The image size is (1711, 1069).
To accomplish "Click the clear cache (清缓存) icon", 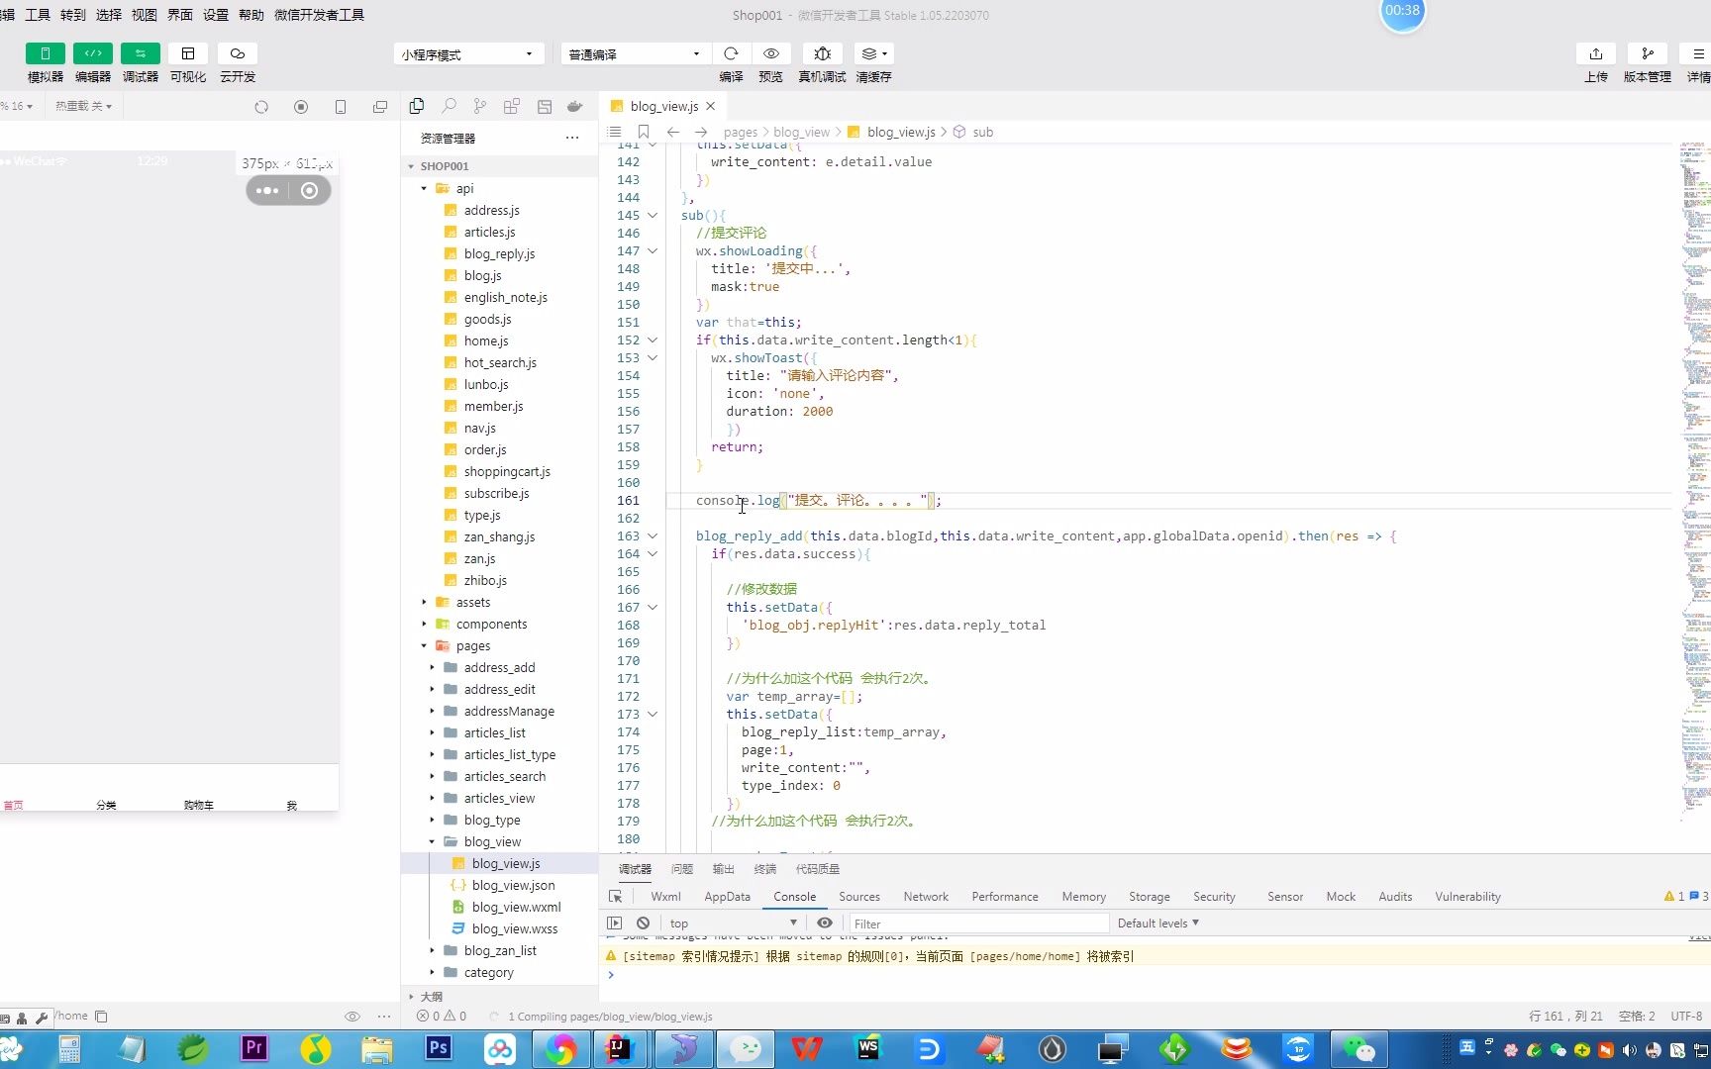I will pos(872,54).
